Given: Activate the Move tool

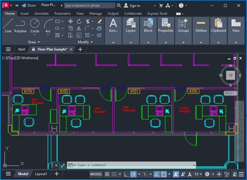Looking at the screenshot, I should [x=70, y=21].
